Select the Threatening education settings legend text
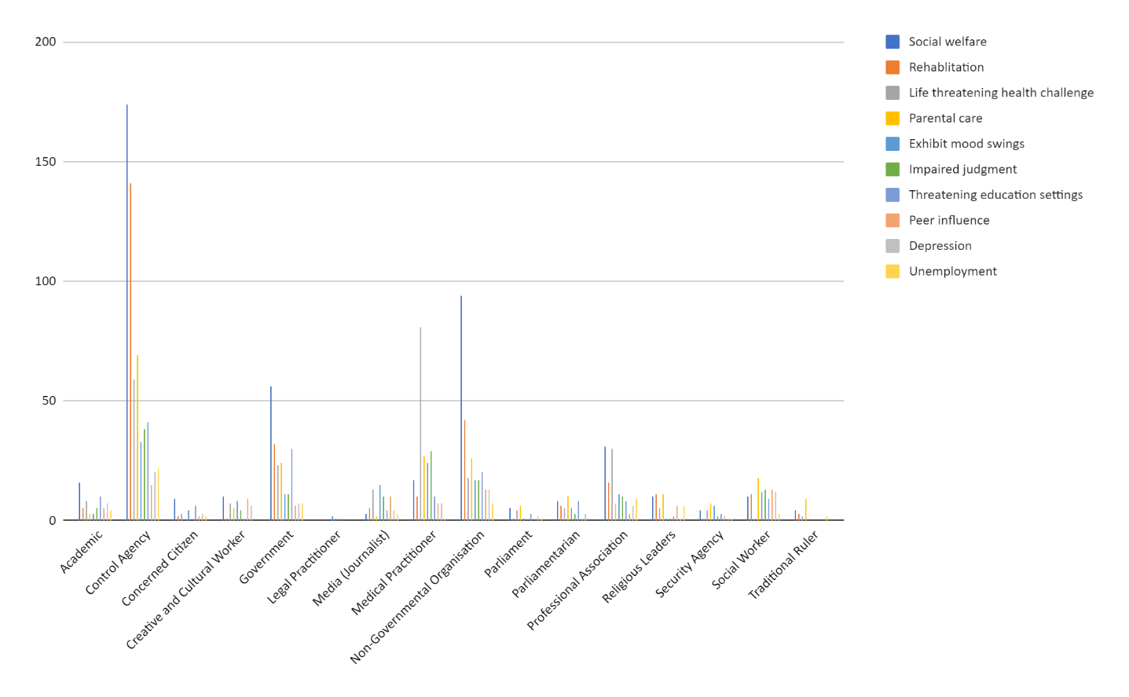The height and width of the screenshot is (697, 1129). (995, 195)
